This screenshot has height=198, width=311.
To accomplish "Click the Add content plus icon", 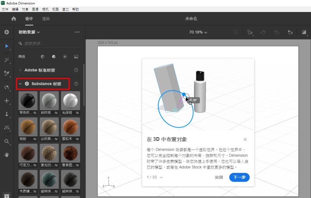I will pyautogui.click(x=7, y=32).
